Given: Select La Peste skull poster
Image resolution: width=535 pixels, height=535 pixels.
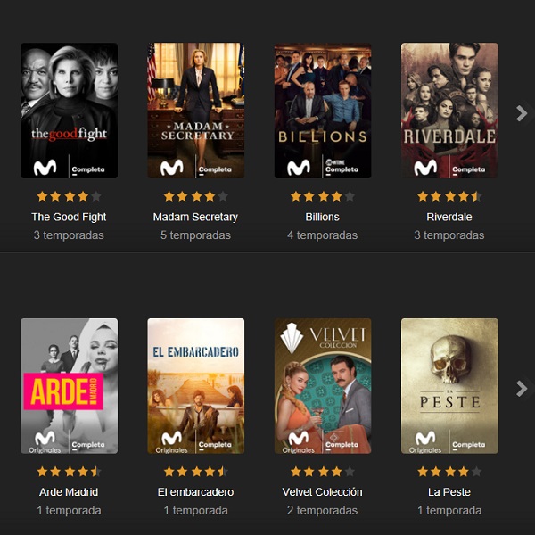Looking at the screenshot, I should pos(449,386).
